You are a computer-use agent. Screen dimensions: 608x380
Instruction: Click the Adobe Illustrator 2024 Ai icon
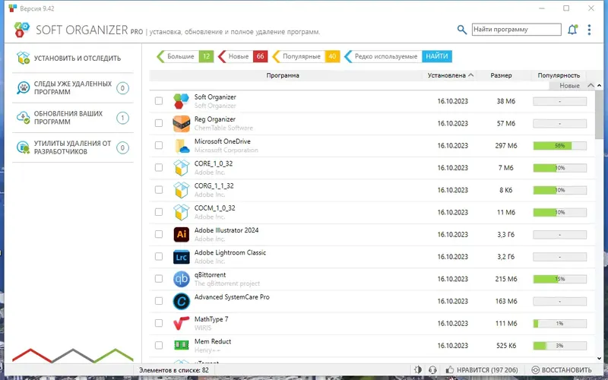point(181,235)
